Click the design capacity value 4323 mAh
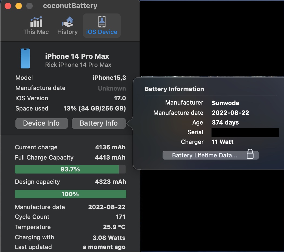The width and height of the screenshot is (284, 252). pyautogui.click(x=110, y=182)
